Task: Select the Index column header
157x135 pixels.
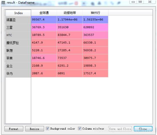Action: (18, 13)
